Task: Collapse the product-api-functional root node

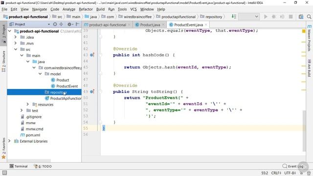Action: click(10, 31)
